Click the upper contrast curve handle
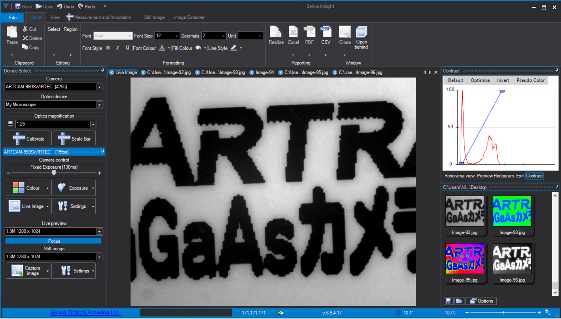This screenshot has height=319, width=561. pos(502,91)
